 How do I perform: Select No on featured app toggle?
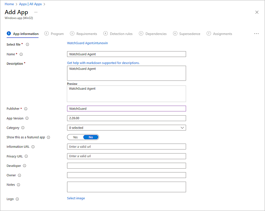click(x=91, y=137)
